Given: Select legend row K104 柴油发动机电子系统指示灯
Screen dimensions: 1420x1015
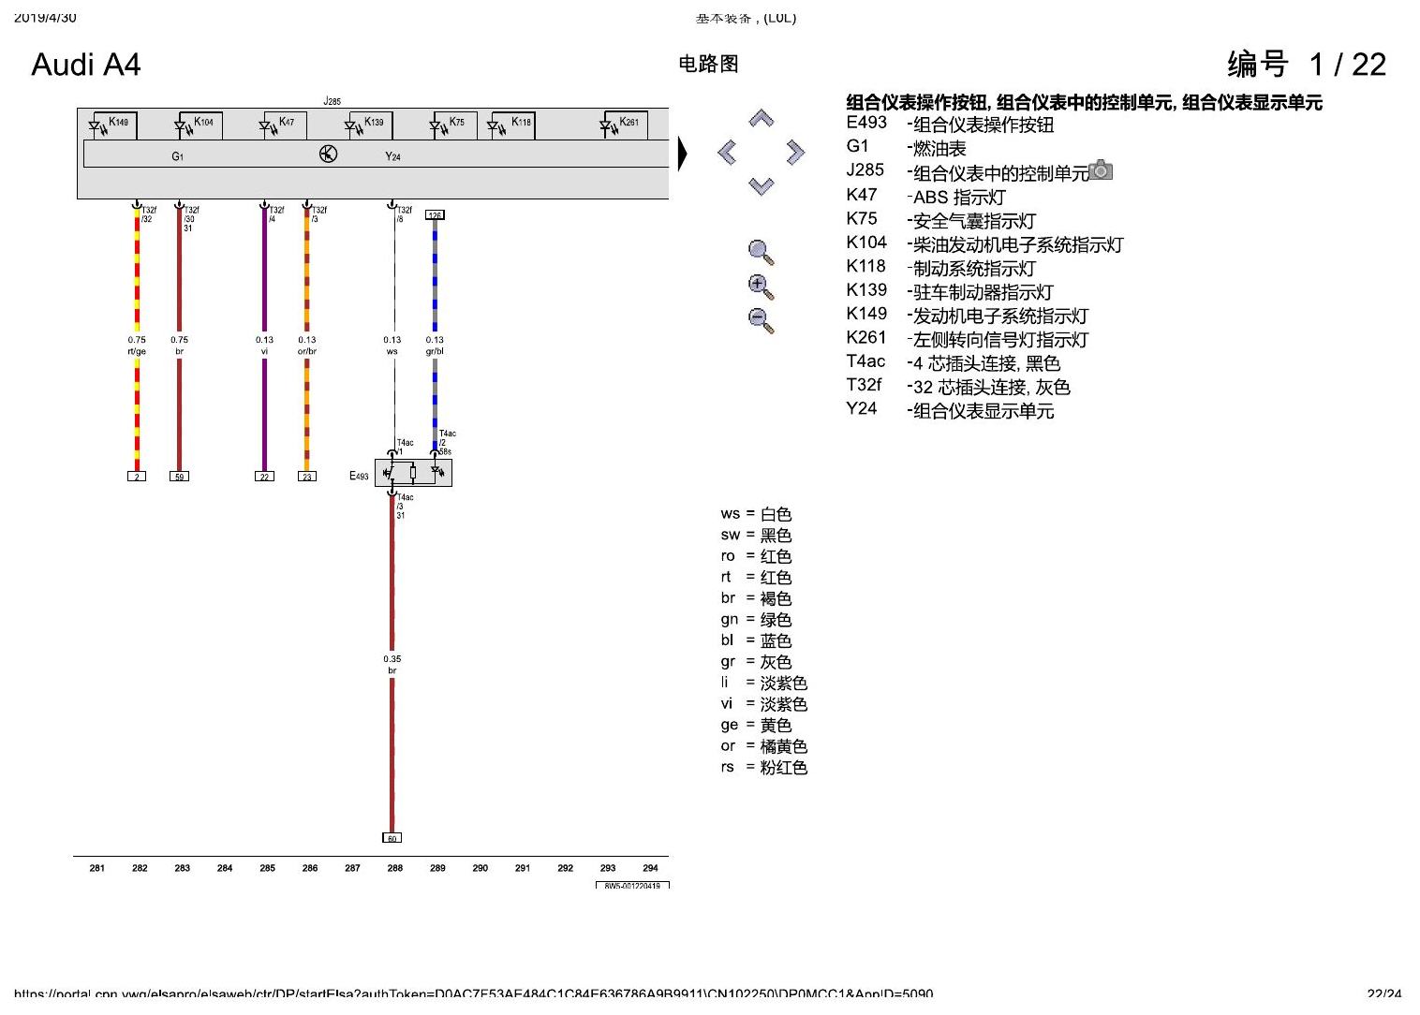Looking at the screenshot, I should 984,243.
